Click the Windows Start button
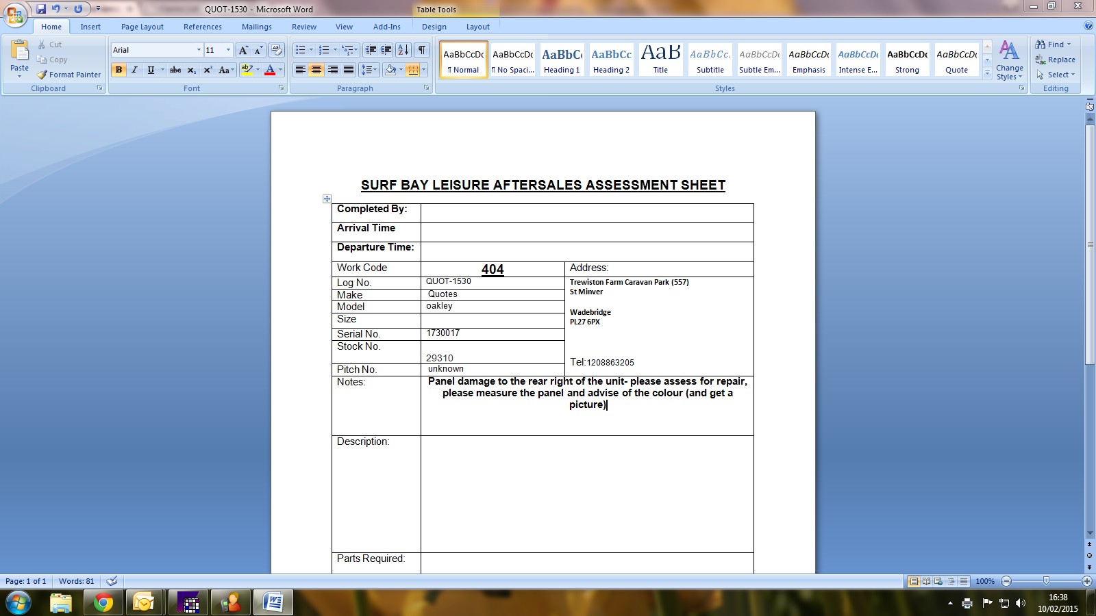Viewport: 1096px width, 616px height. [18, 603]
